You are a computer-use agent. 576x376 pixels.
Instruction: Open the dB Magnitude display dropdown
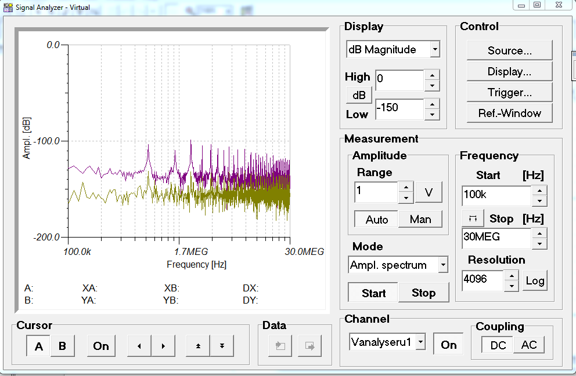point(434,49)
